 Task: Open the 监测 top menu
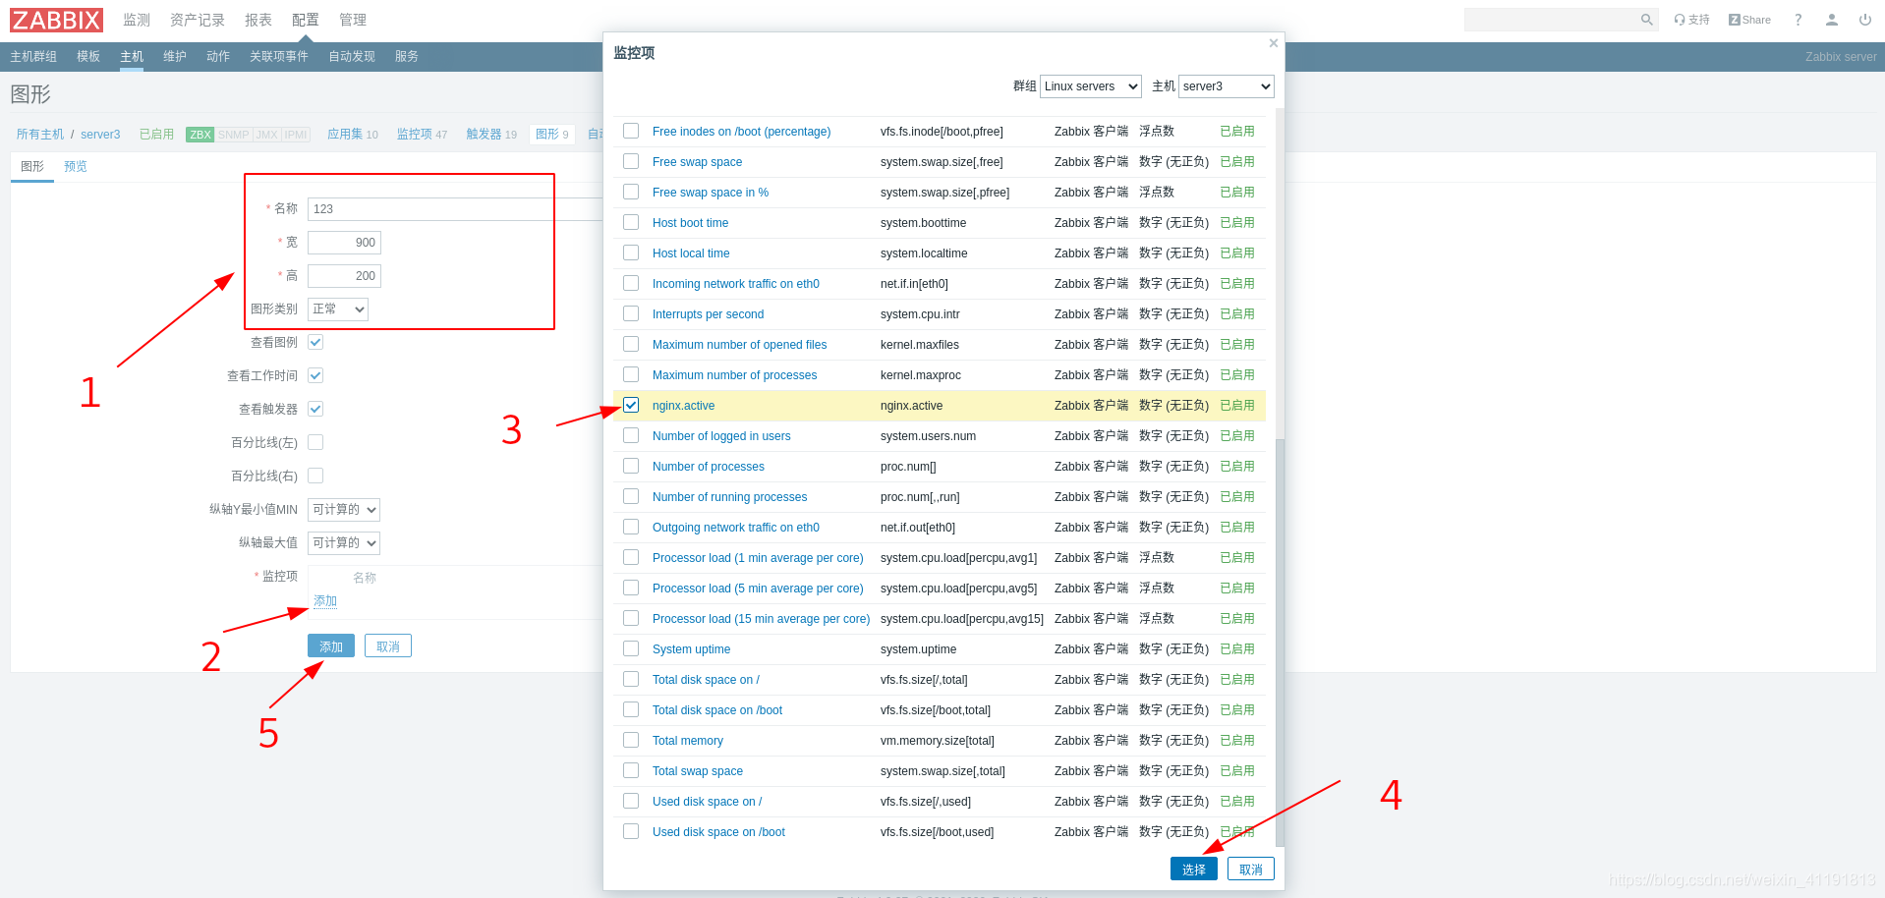pyautogui.click(x=137, y=20)
